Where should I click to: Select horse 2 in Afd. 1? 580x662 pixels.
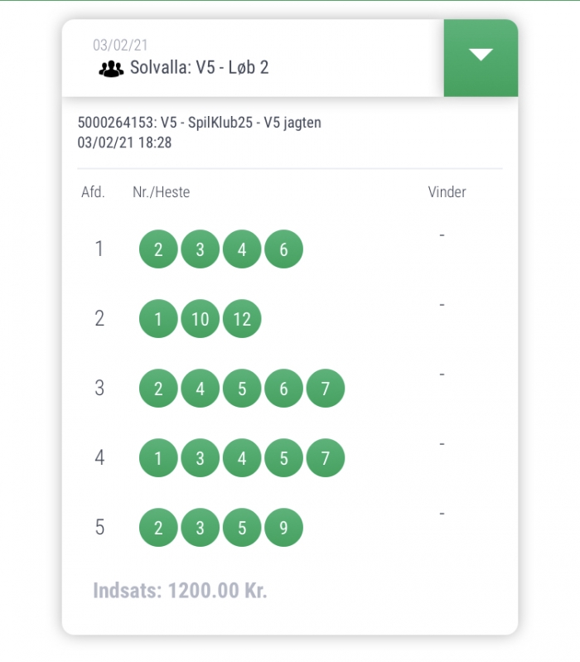[158, 249]
